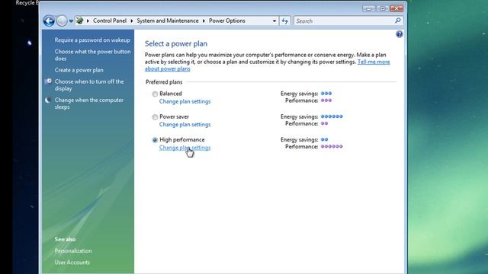Open Change when the computer sleeps
This screenshot has width=488, height=274.
point(89,104)
